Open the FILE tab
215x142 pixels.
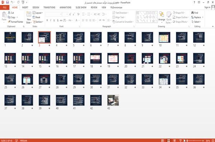[5, 7]
